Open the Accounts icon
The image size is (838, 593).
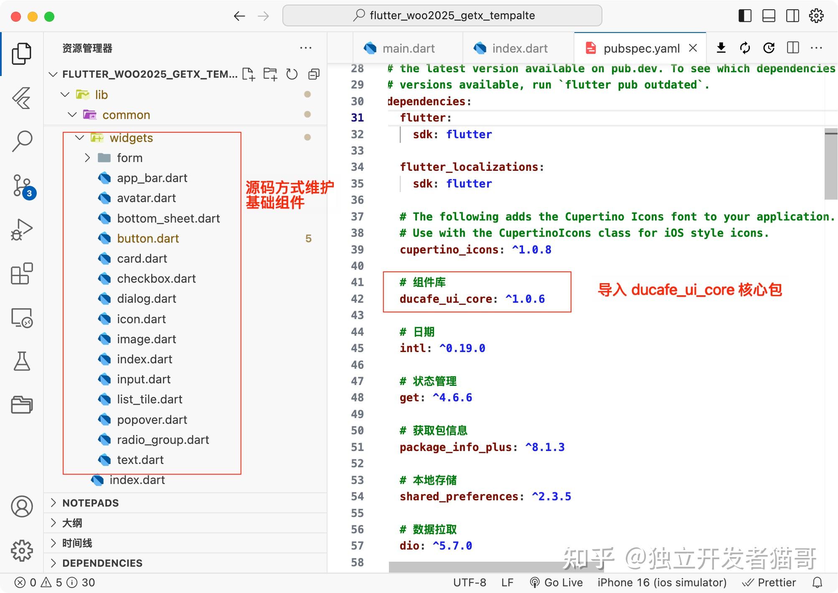22,507
